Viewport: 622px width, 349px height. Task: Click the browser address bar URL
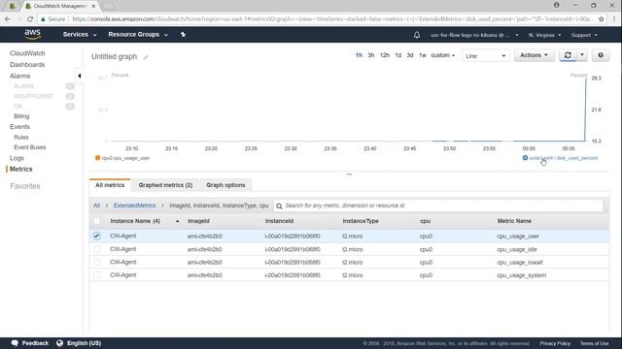click(x=332, y=19)
